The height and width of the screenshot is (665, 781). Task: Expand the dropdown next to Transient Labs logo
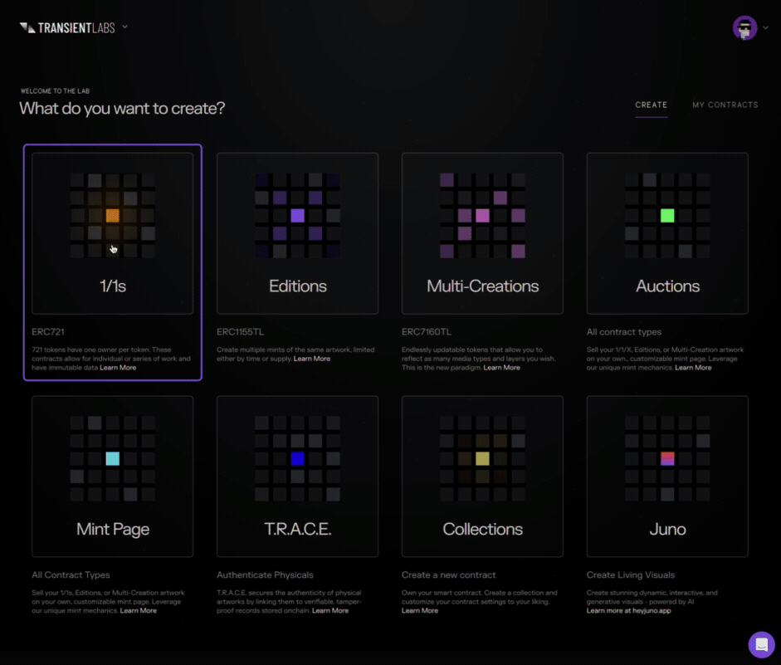125,27
